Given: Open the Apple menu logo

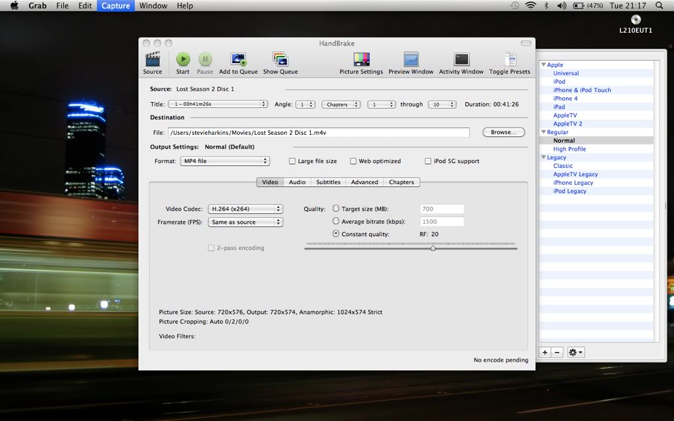Looking at the screenshot, I should point(14,5).
